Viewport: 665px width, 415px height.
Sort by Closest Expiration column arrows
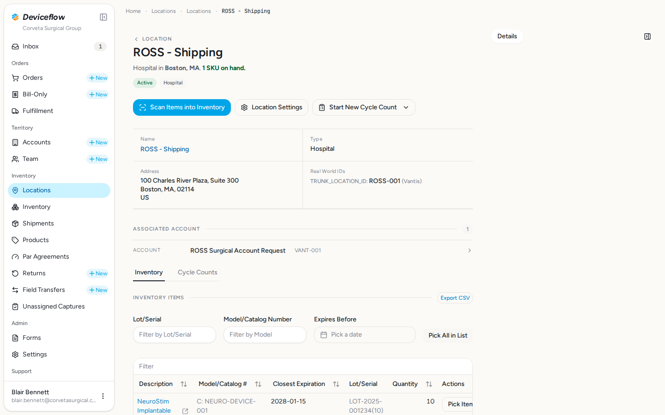336,384
